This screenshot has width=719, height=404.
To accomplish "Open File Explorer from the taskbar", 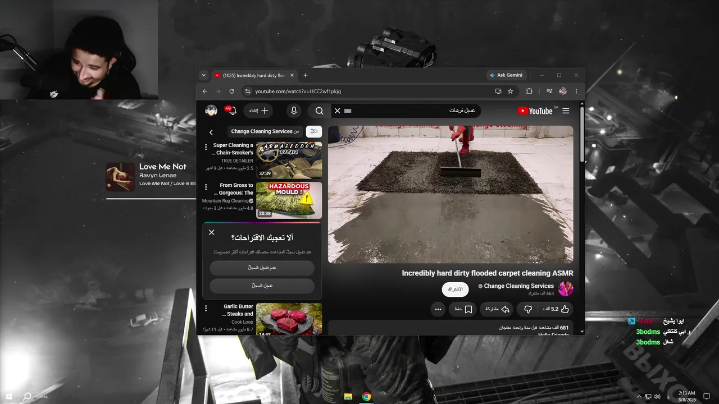I will (348, 397).
